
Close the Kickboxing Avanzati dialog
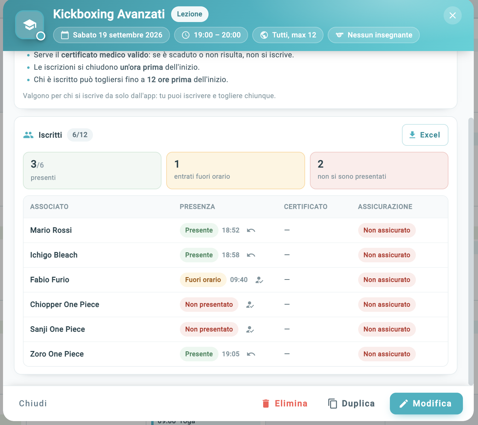coord(452,15)
